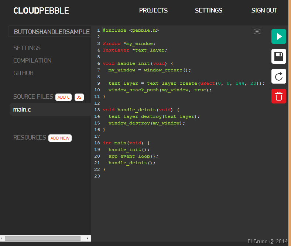This screenshot has height=246, width=291.
Task: Click the Save floppy disk icon
Action: [x=279, y=57]
